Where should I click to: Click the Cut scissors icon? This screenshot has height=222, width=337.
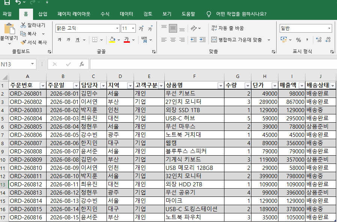(x=23, y=25)
